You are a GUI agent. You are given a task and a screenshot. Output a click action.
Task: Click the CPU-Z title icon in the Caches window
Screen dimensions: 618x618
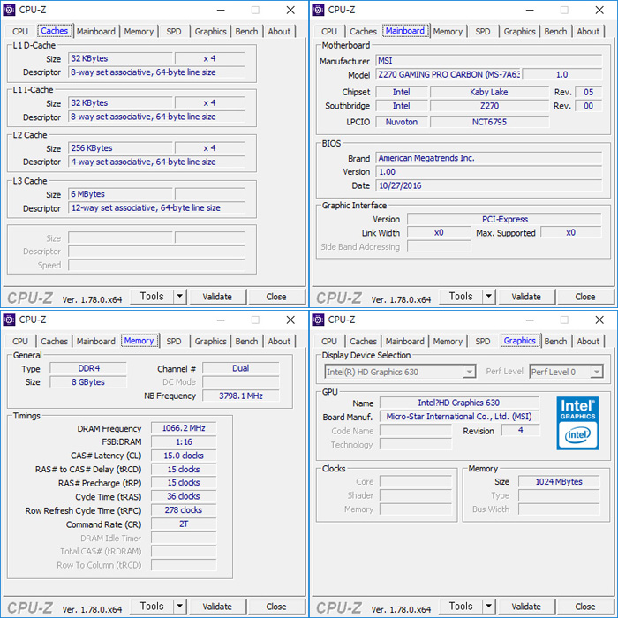tap(10, 11)
